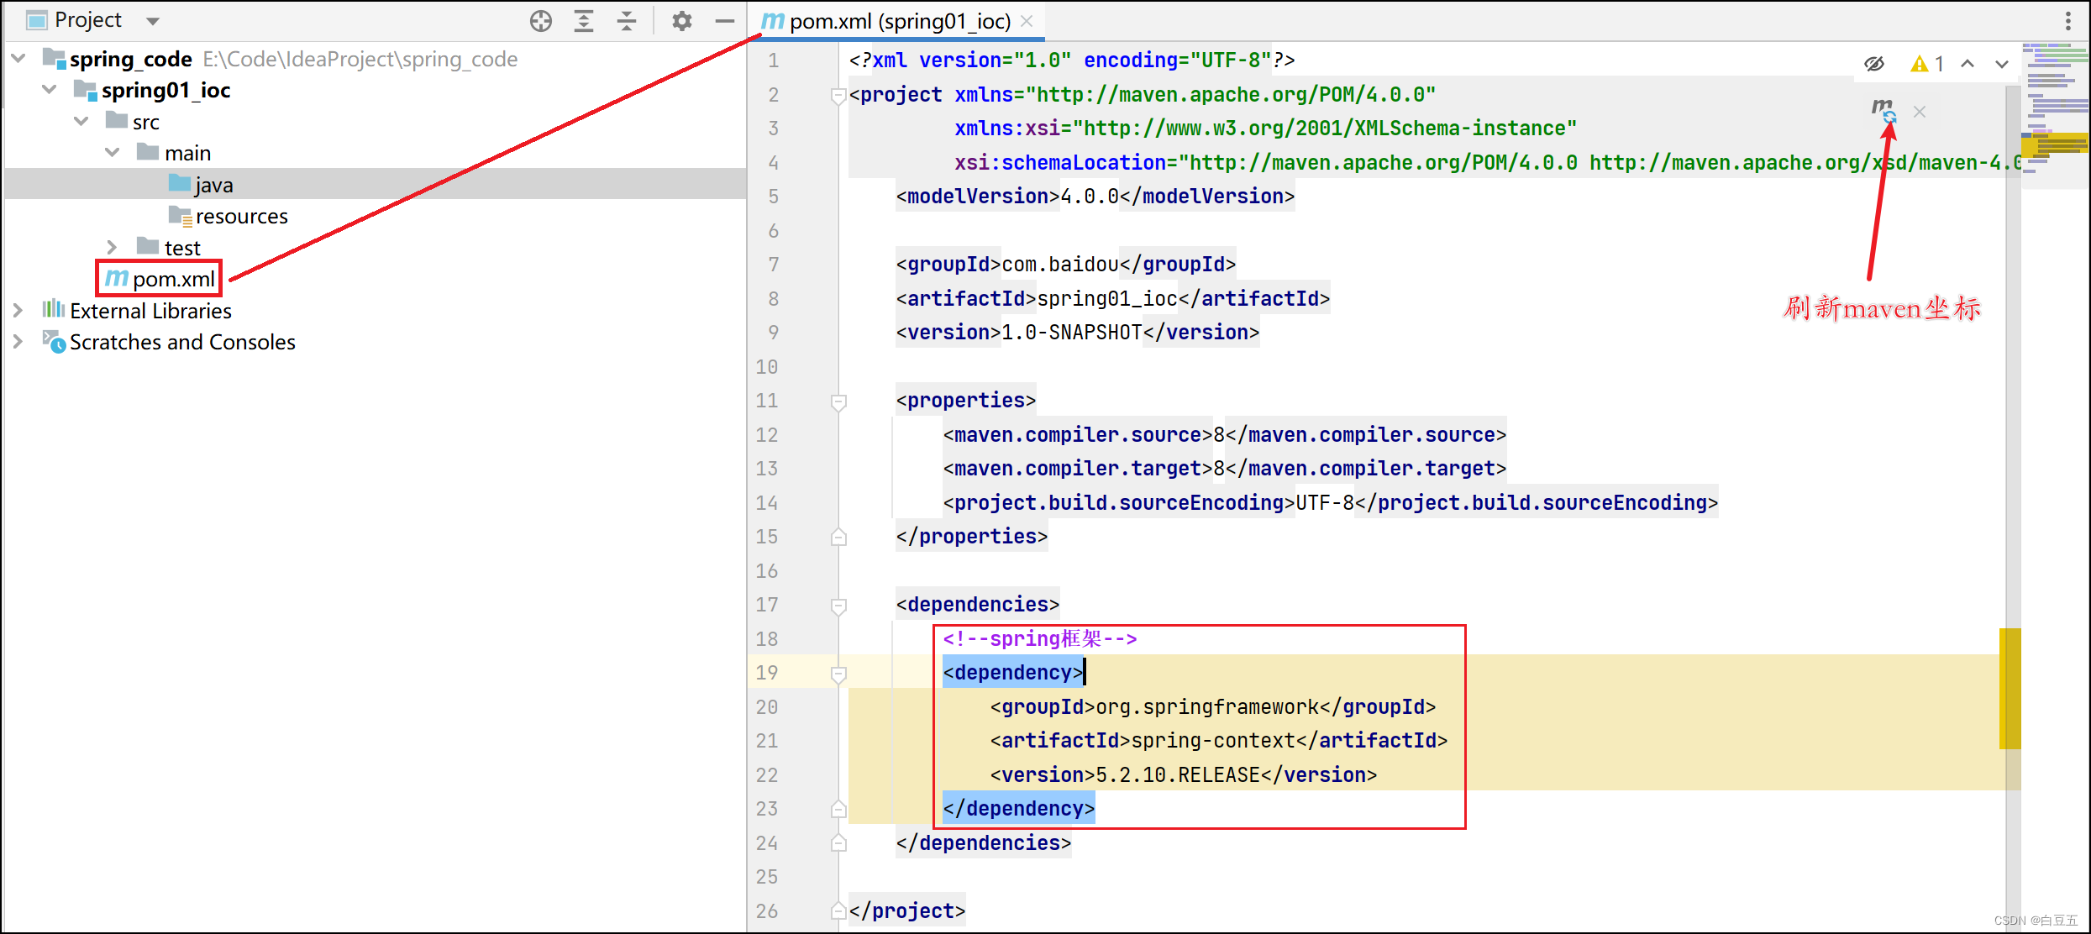Collapse the spring01_ioc module

click(x=50, y=90)
